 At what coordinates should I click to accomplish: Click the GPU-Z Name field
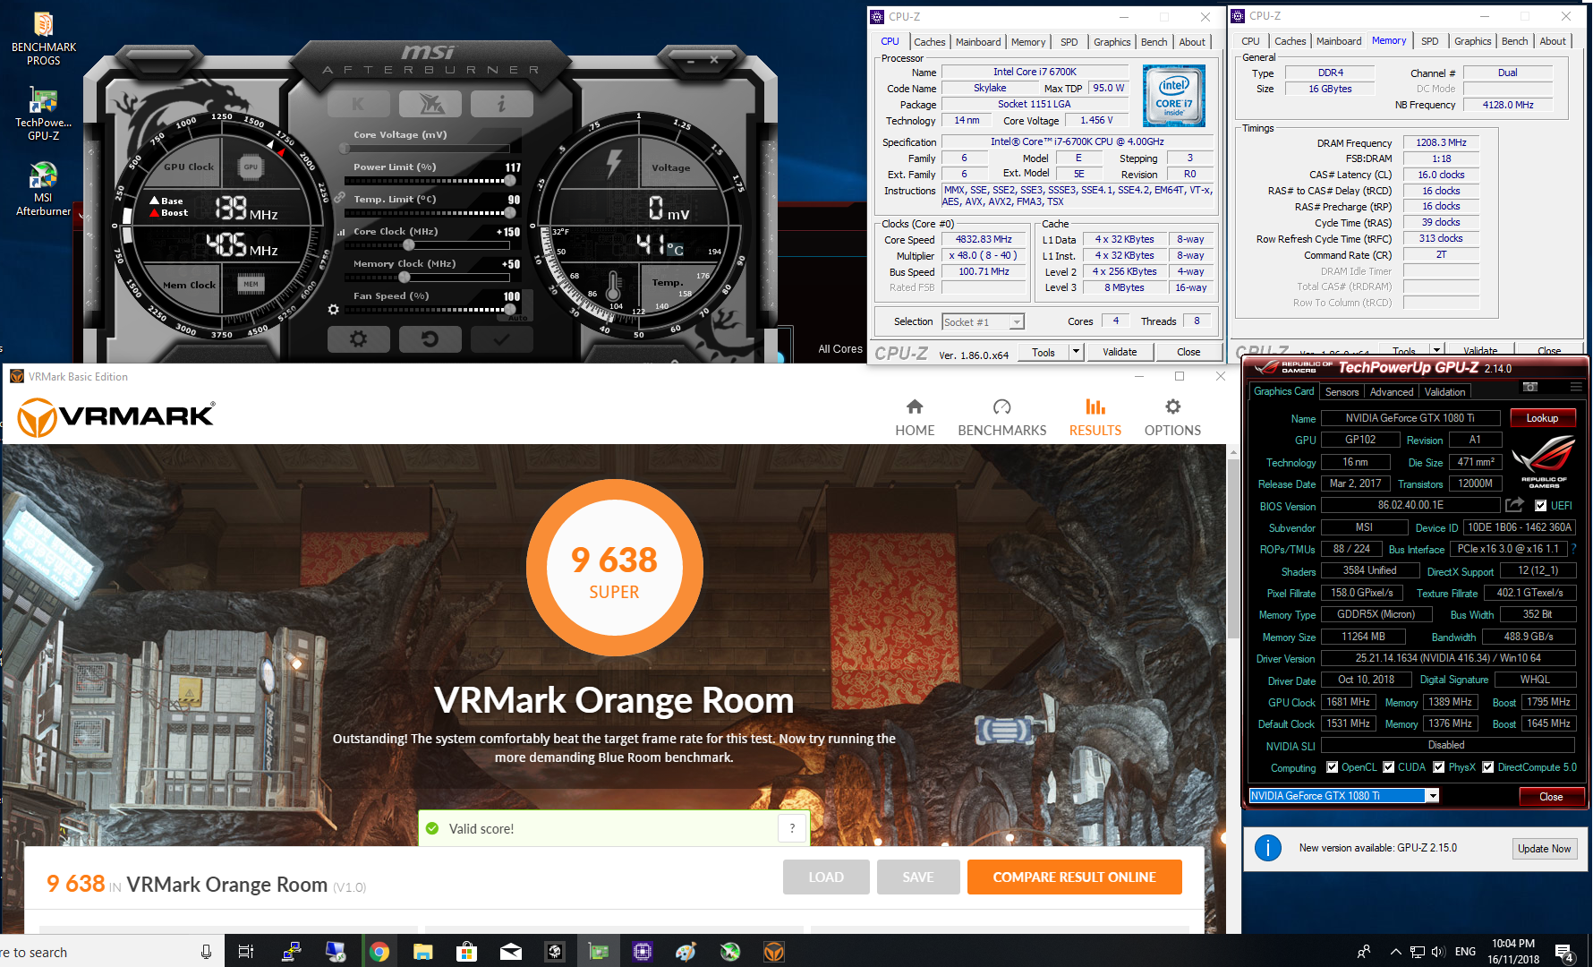click(1410, 418)
